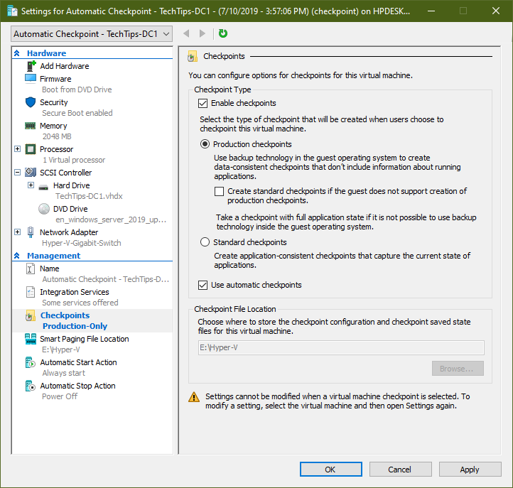The image size is (513, 488).
Task: Open the Security settings page
Action: coord(54,102)
